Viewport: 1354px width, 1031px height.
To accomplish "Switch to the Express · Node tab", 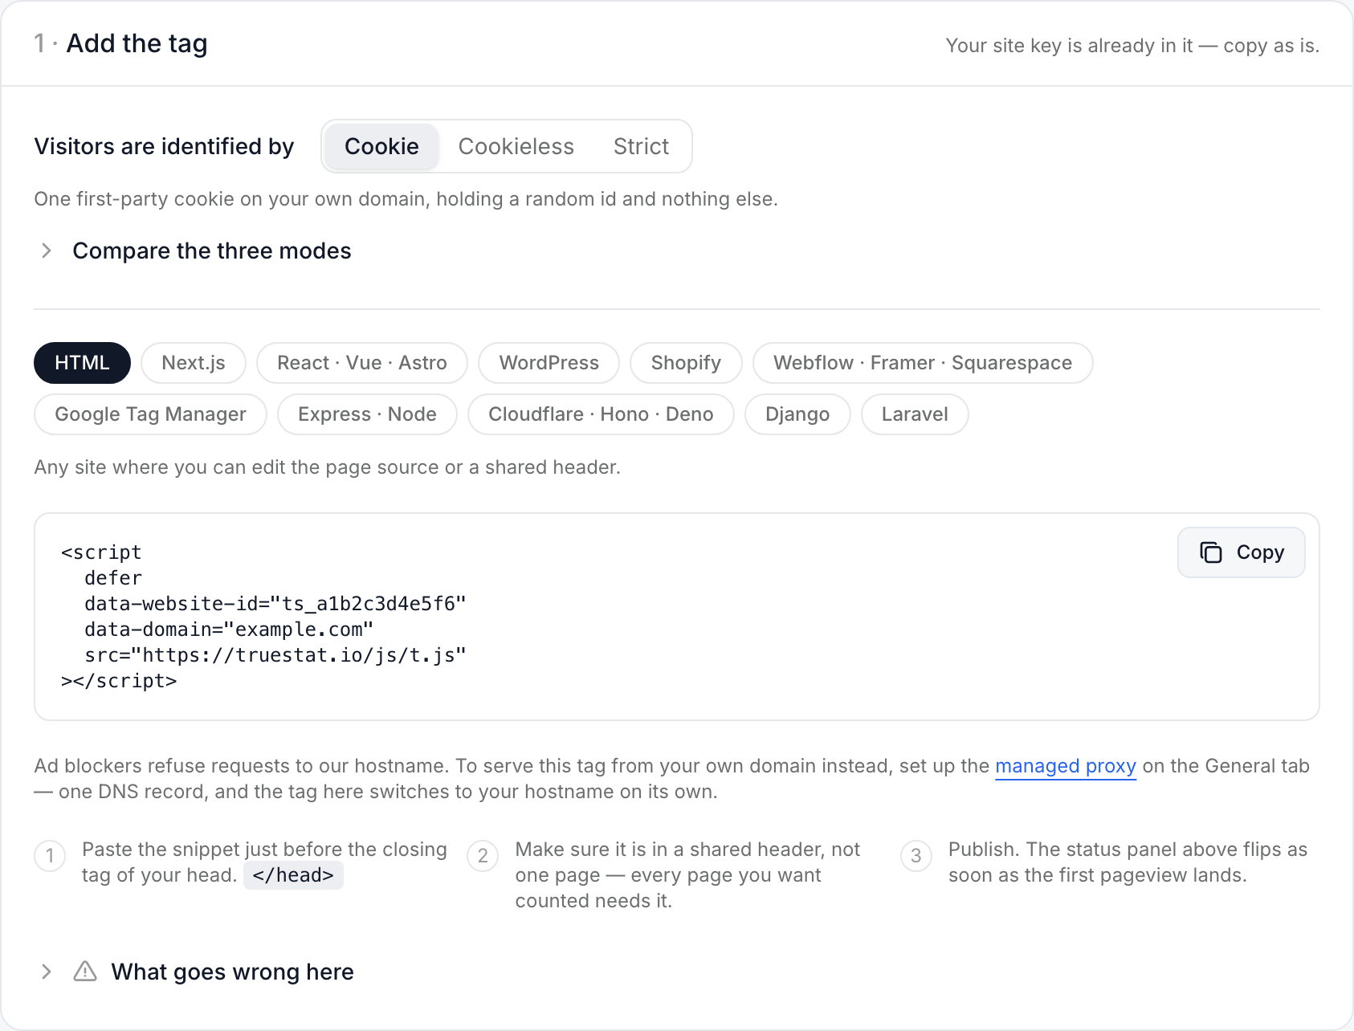I will [367, 414].
